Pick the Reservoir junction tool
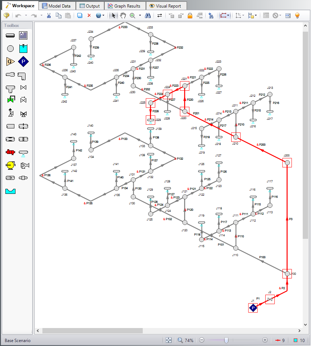This screenshot has width=311, height=346. click(23, 48)
